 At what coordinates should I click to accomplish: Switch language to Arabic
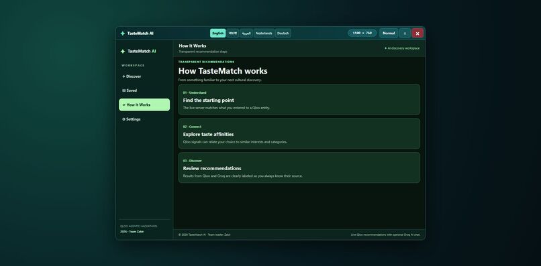point(246,34)
